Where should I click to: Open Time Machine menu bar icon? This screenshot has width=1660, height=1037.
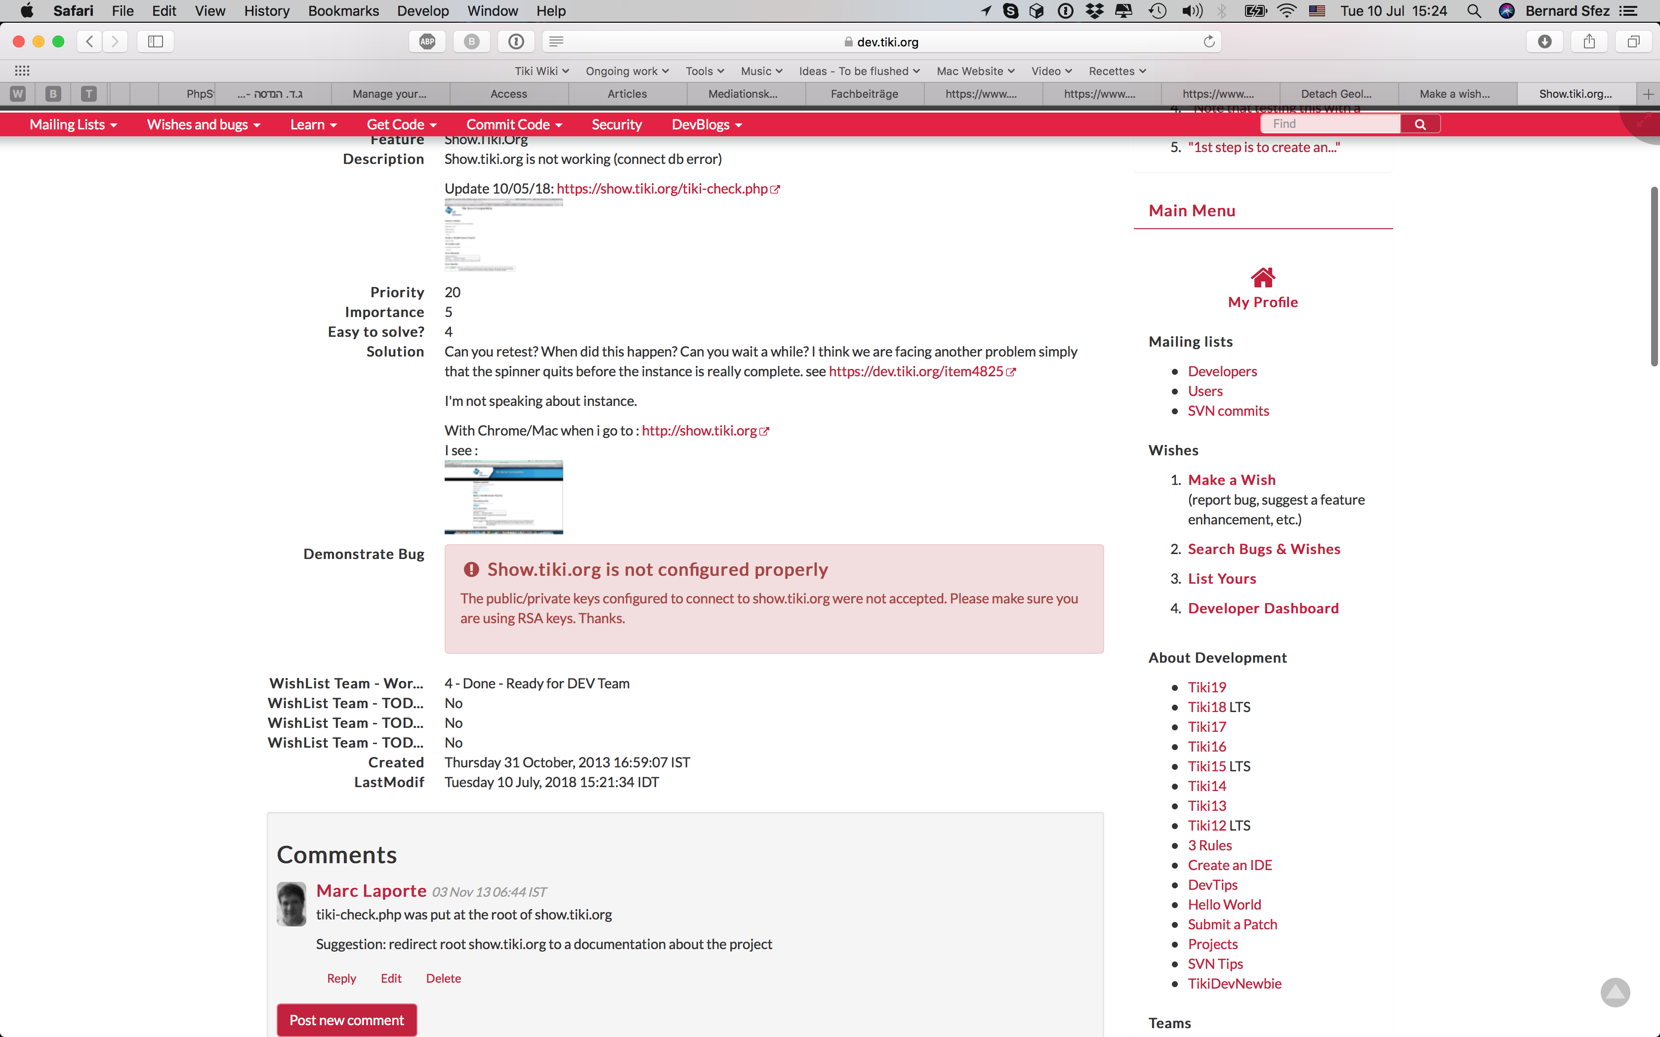(1158, 11)
